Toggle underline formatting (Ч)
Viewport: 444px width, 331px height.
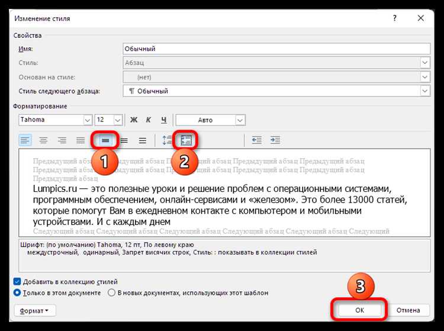pos(163,120)
